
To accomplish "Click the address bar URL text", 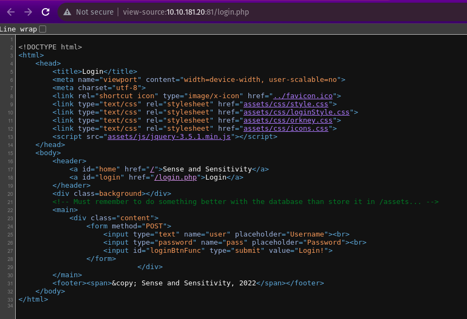I will [185, 12].
